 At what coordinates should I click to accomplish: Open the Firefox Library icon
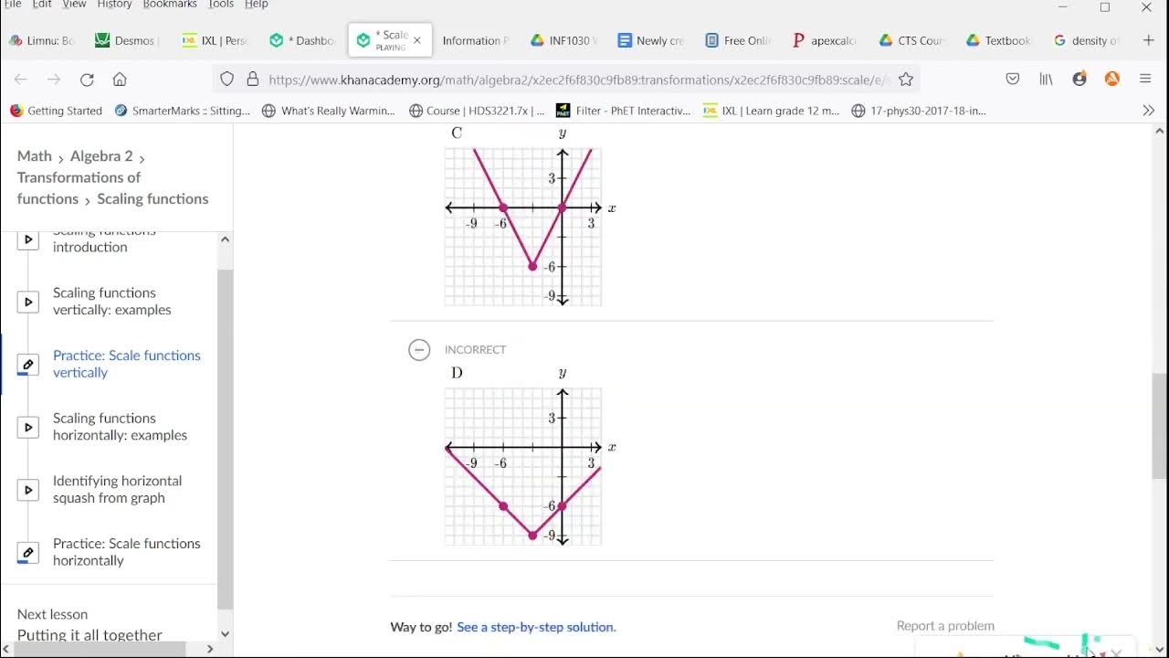pos(1046,80)
